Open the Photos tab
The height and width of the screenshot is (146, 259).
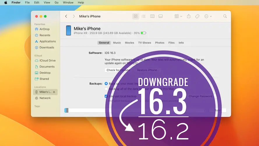[160, 43]
